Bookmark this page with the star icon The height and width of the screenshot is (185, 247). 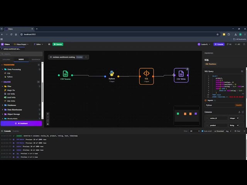click(x=218, y=34)
